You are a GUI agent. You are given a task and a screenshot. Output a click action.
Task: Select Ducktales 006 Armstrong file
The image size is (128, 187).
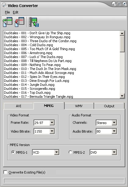pyautogui.click(x=28, y=53)
